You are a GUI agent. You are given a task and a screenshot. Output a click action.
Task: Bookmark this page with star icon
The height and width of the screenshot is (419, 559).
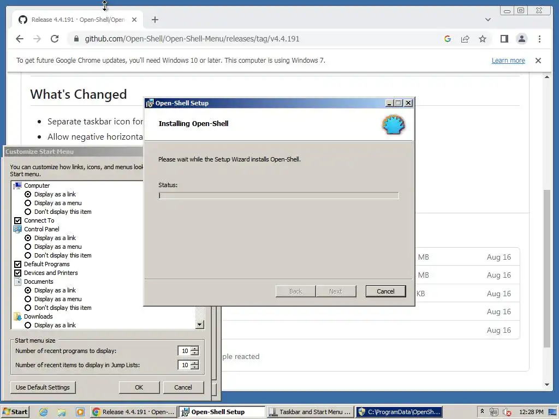pyautogui.click(x=483, y=39)
